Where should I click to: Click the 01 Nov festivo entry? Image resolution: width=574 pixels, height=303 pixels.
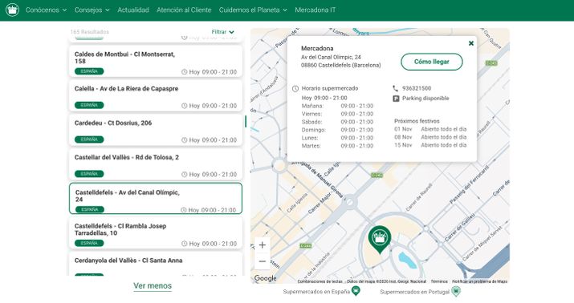(x=430, y=129)
